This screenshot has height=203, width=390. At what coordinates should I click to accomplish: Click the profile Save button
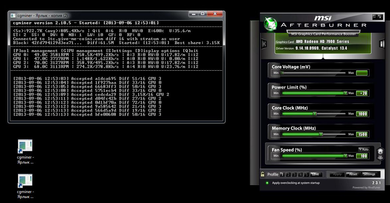click(316, 174)
